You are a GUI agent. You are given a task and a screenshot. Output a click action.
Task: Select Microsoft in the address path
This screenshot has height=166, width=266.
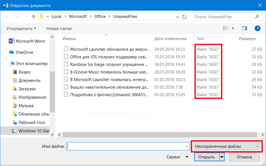click(x=78, y=17)
